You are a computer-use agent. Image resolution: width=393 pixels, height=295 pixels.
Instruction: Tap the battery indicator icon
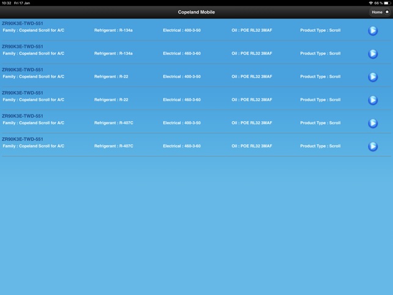[x=387, y=3]
